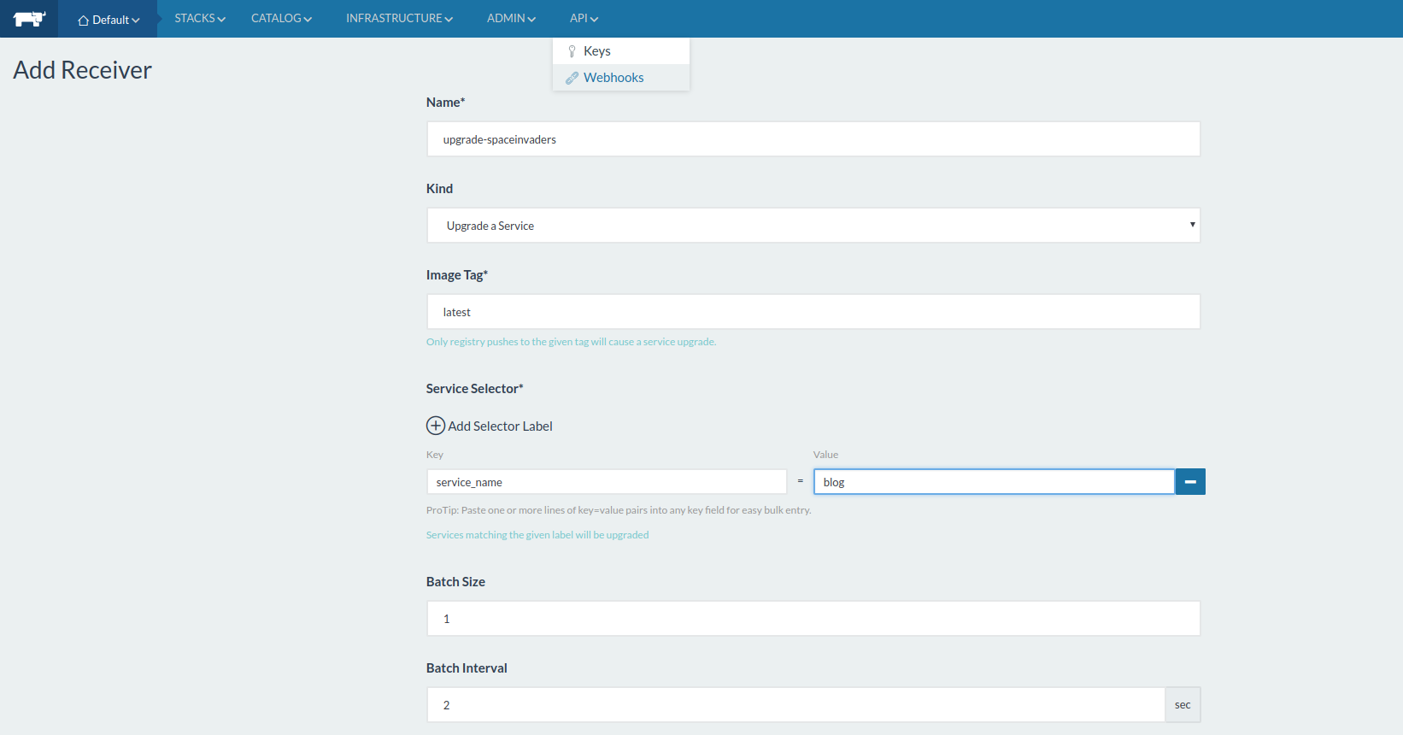Focus the Name field with upgrade-spaceinvaders
The image size is (1403, 735).
pos(813,139)
